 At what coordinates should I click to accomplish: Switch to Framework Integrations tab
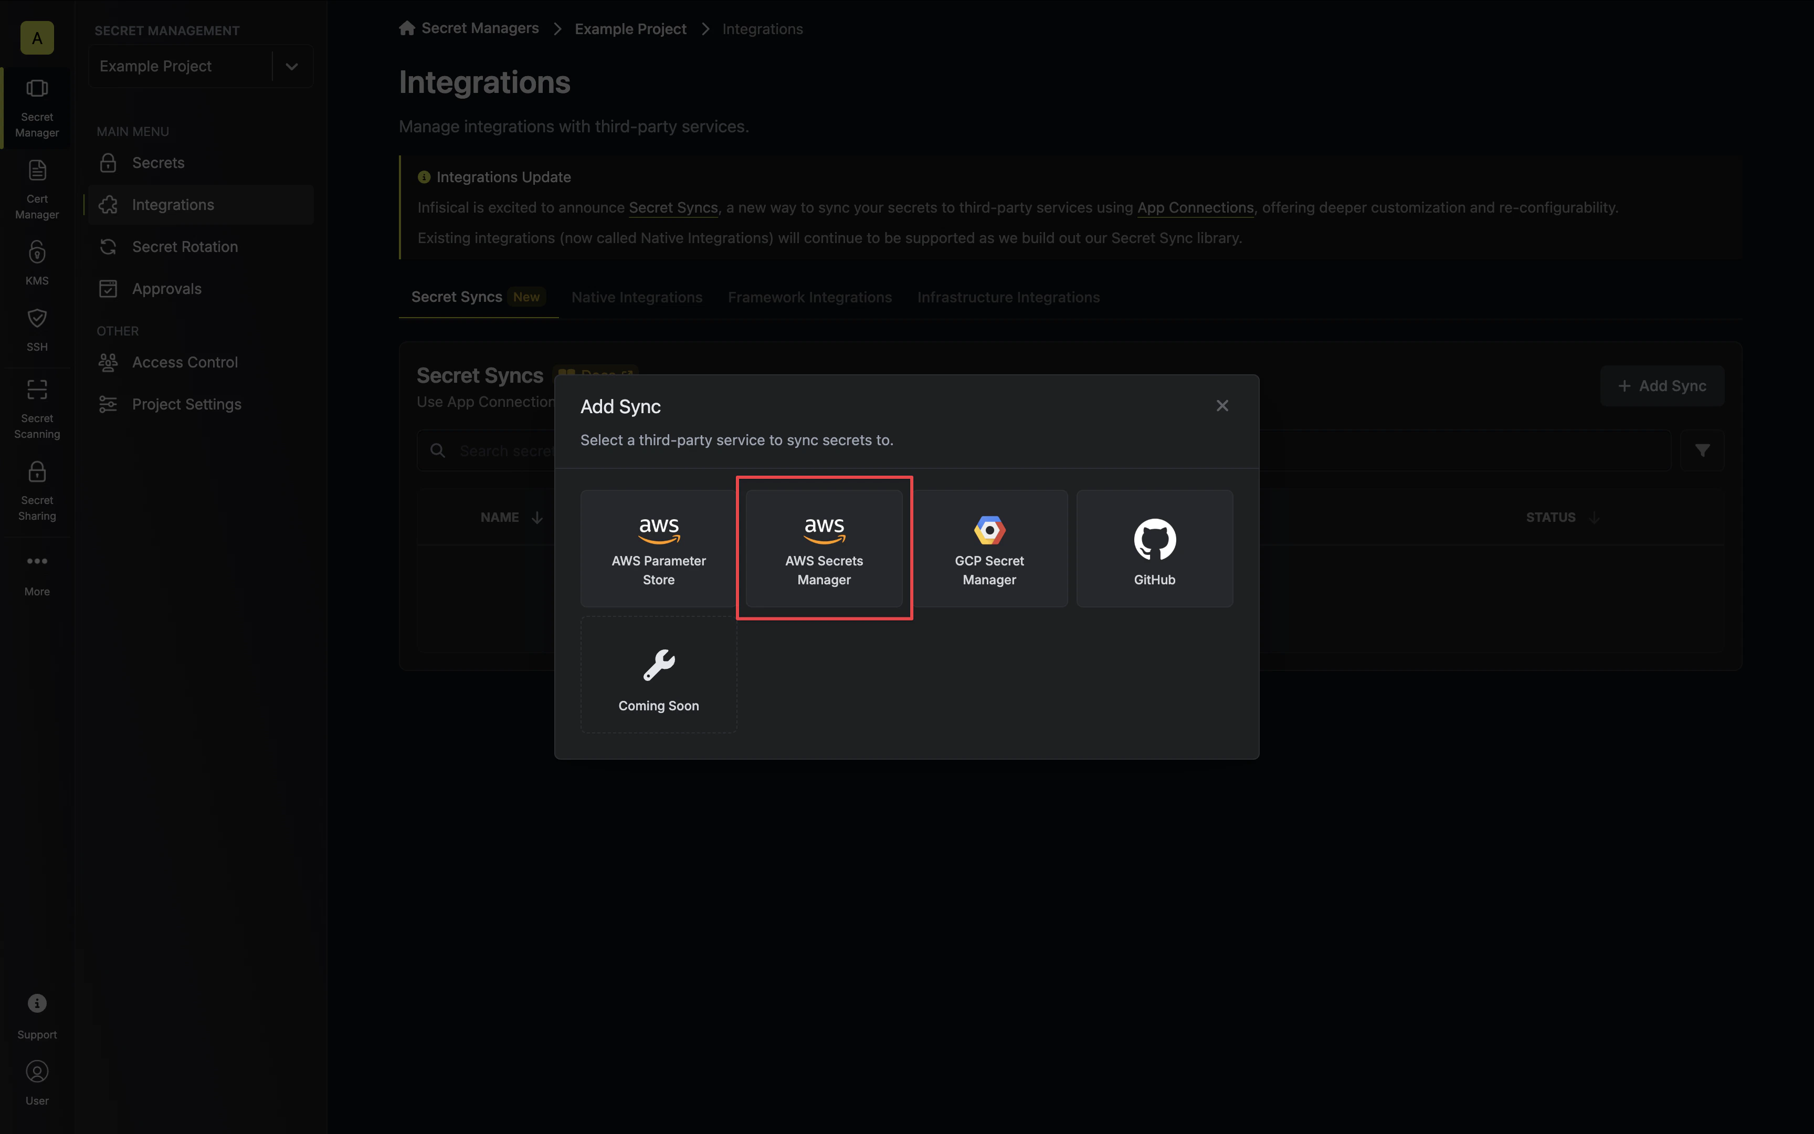809,297
